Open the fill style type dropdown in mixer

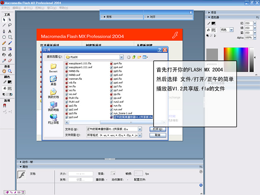[x=231, y=30]
